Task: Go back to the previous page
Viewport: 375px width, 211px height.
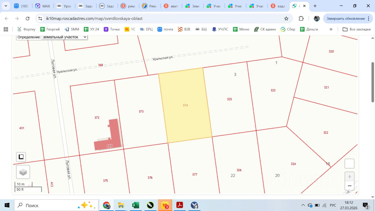Action: coord(6,18)
